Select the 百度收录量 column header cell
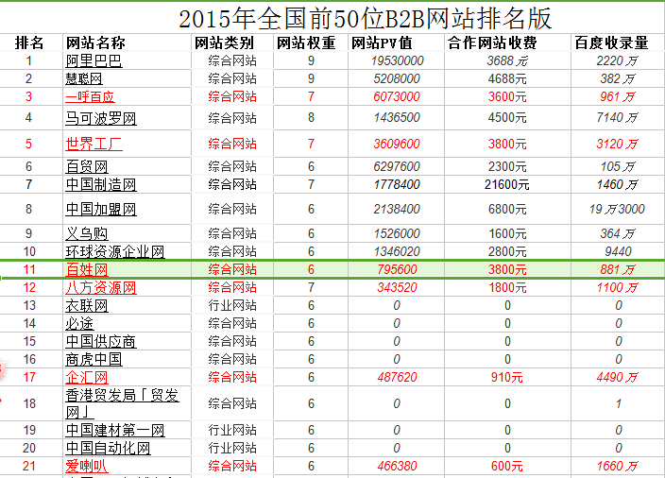The height and width of the screenshot is (478, 665). 611,43
